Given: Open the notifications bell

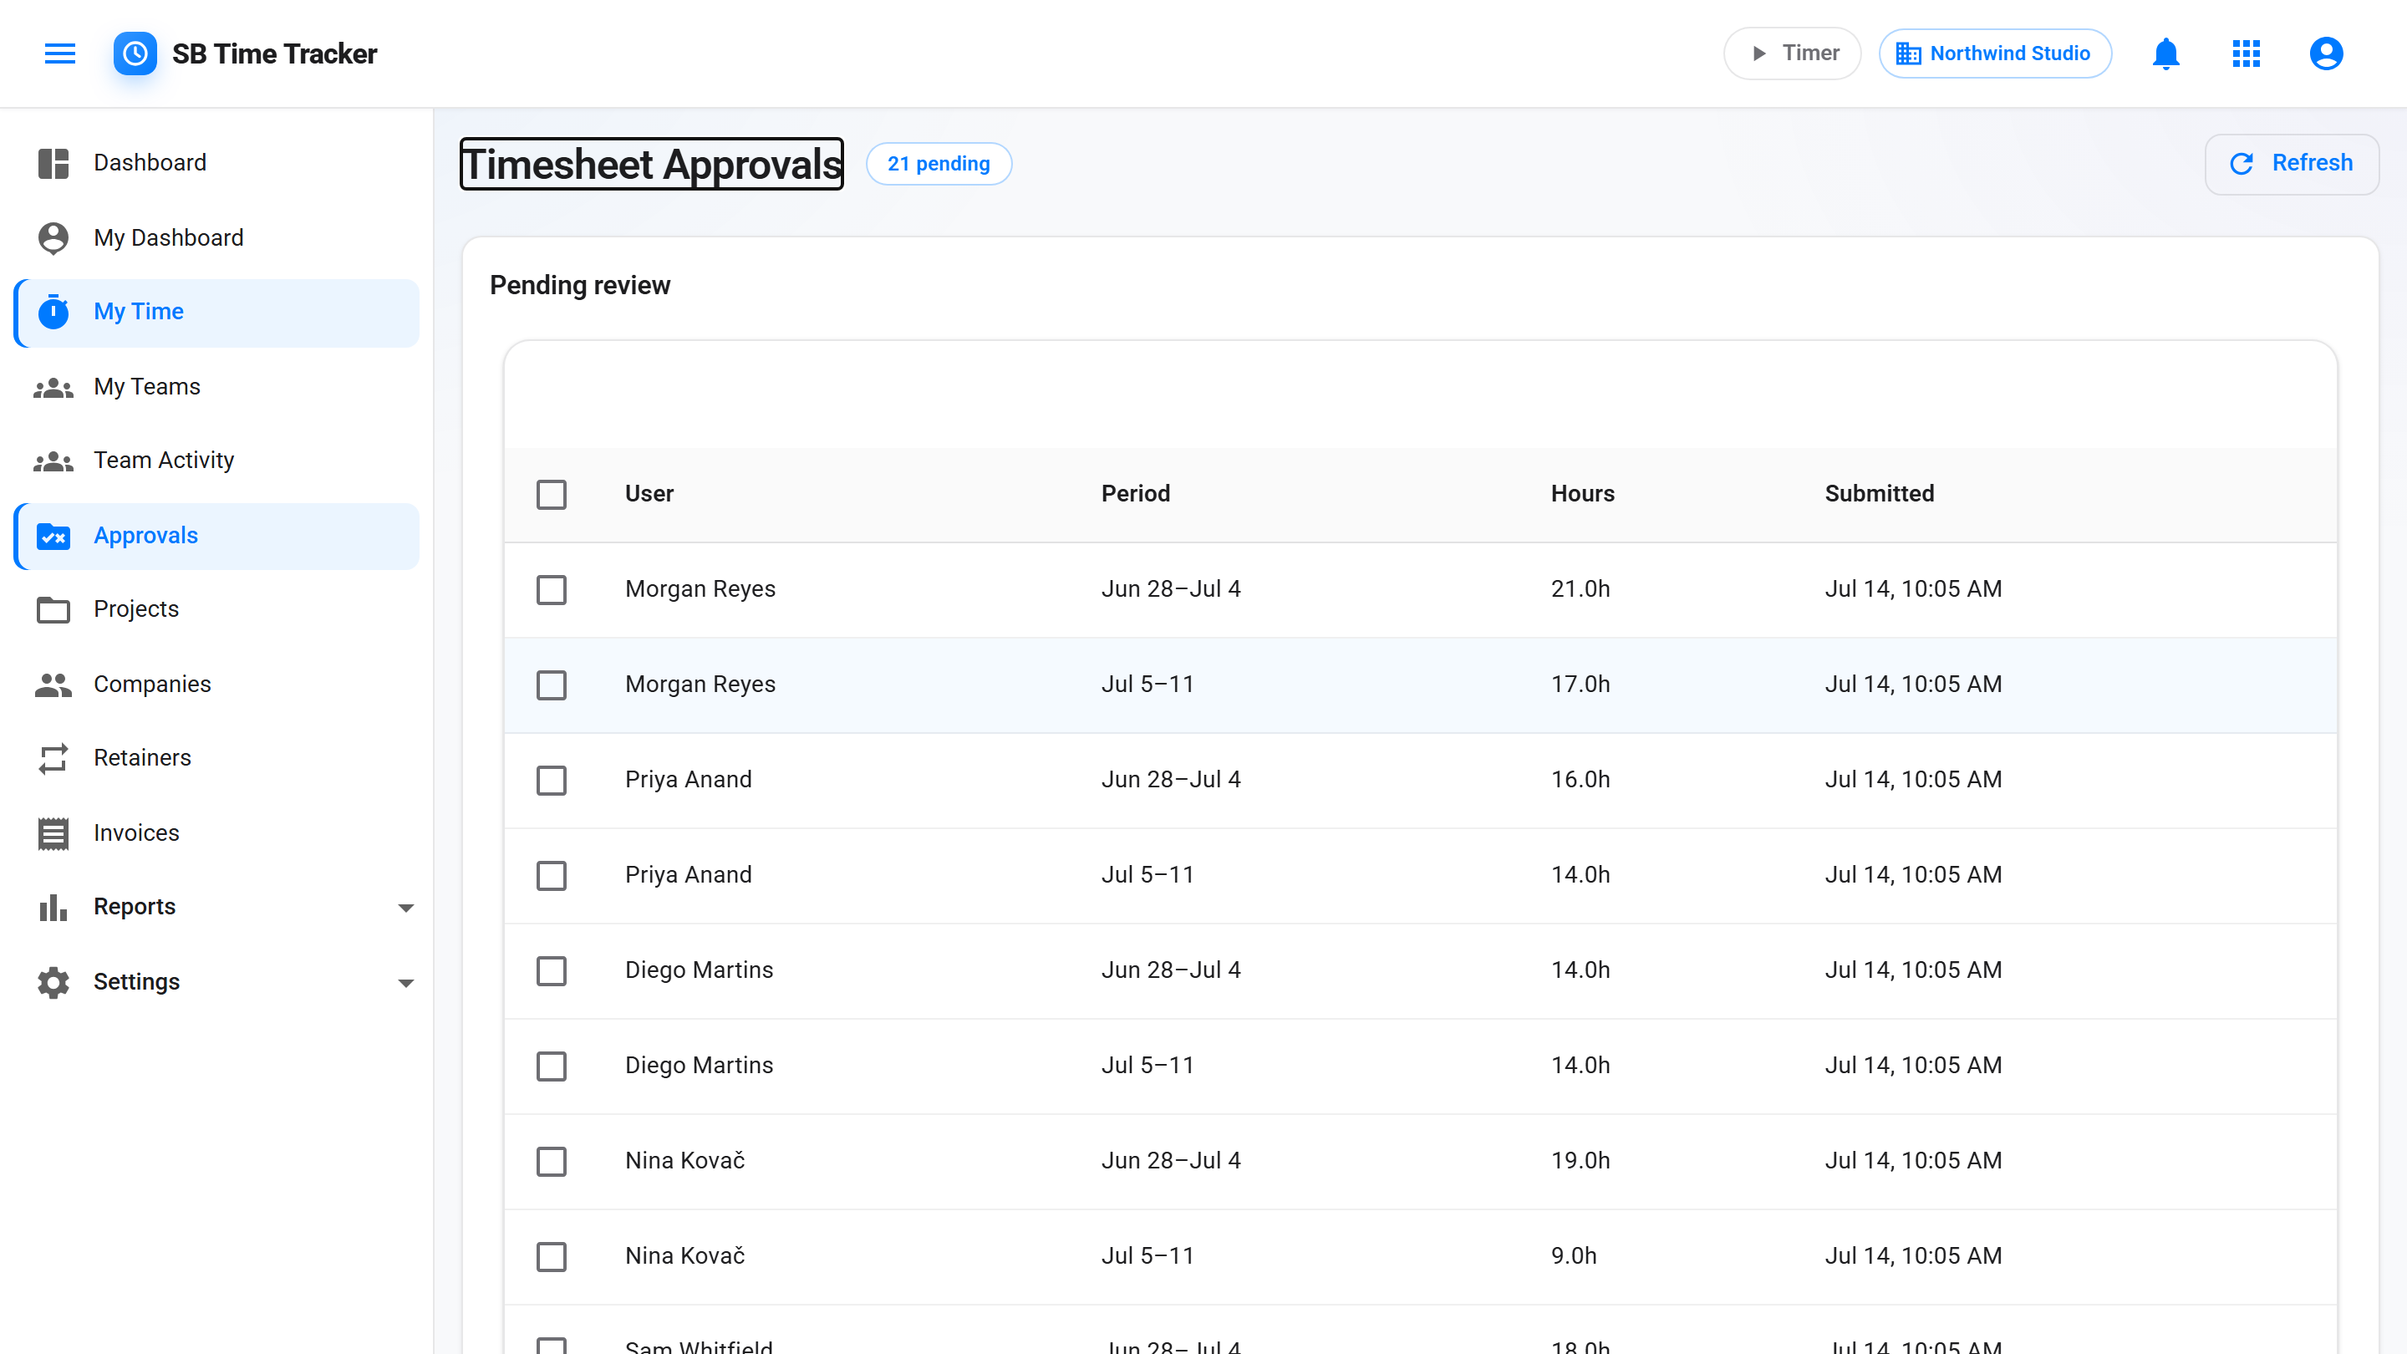Looking at the screenshot, I should click(x=2166, y=53).
